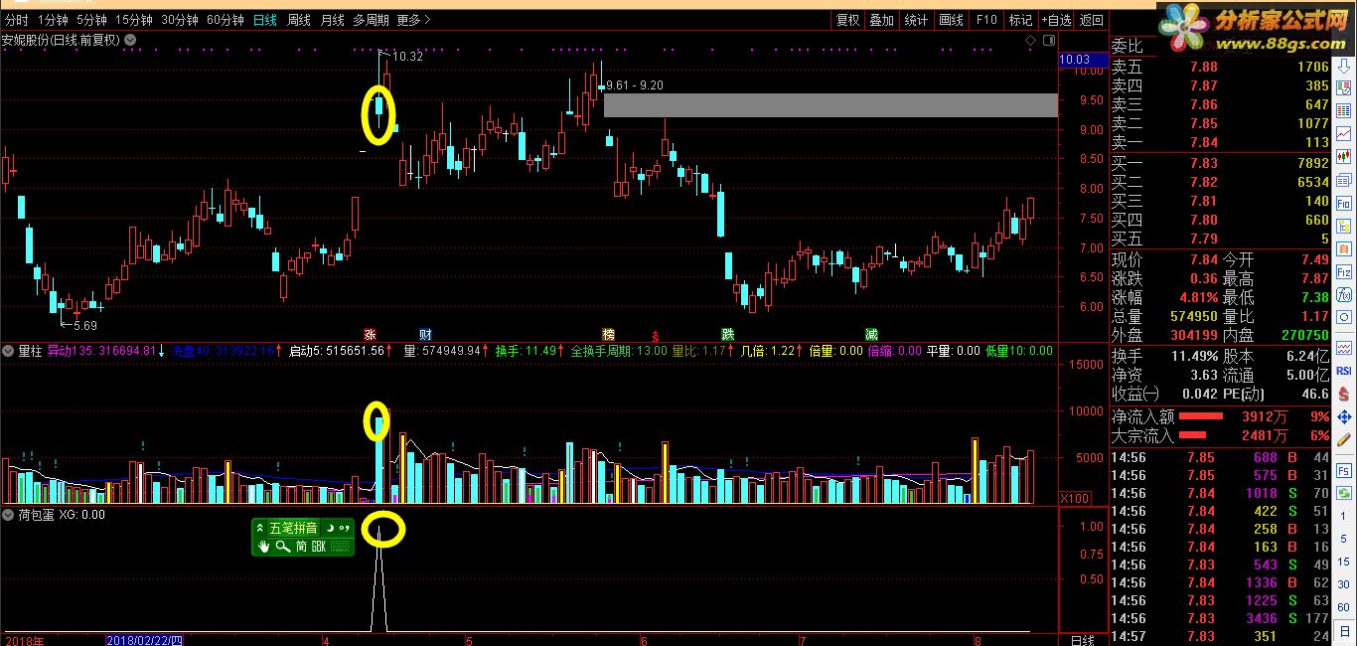This screenshot has height=646, width=1357.
Task: Switch to 分时 tab
Action: (16, 20)
